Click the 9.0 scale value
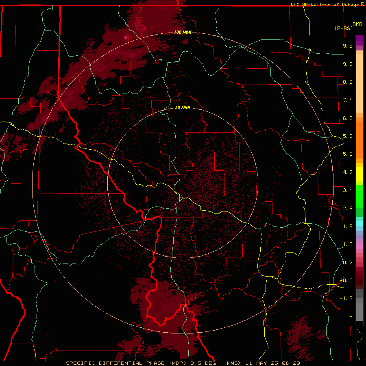 348,64
